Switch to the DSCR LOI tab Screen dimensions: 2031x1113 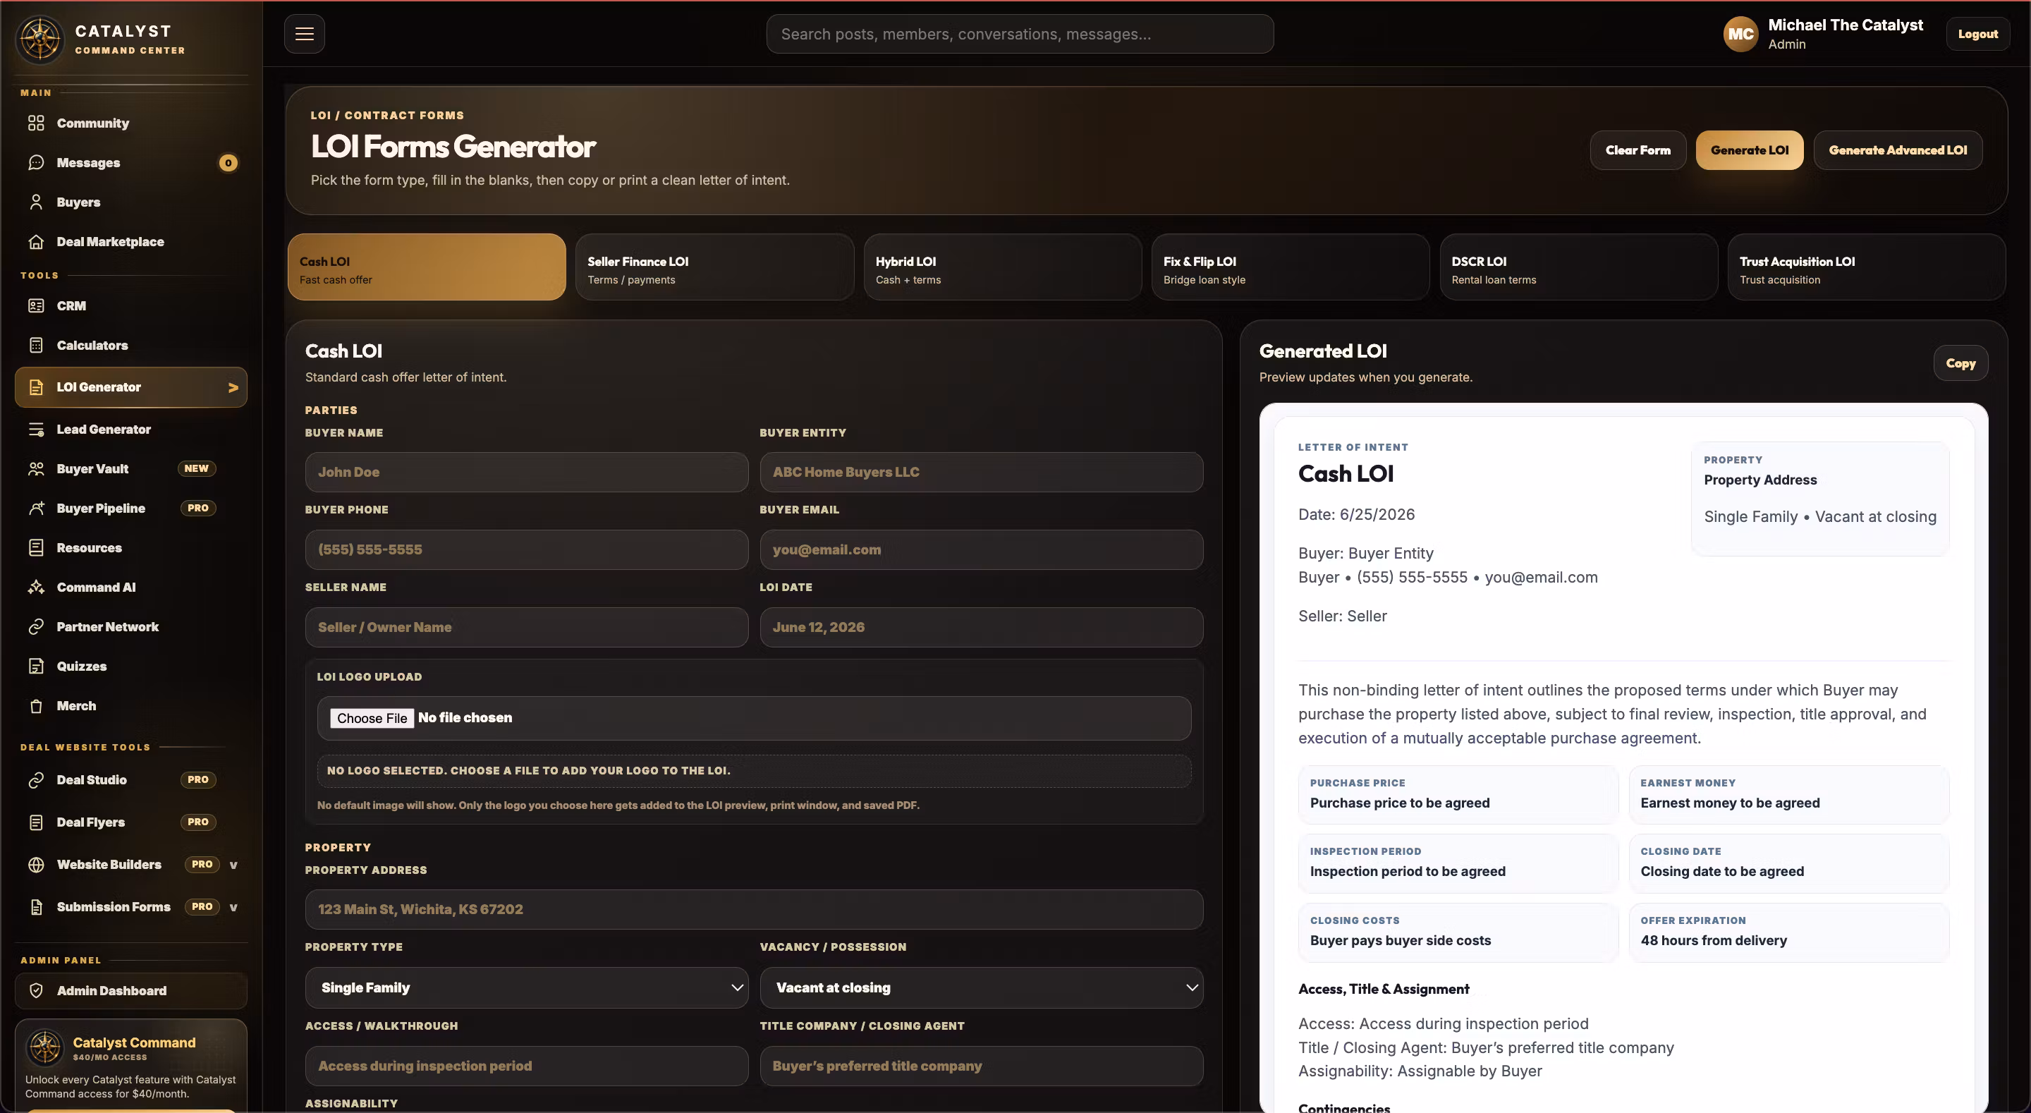pos(1578,267)
